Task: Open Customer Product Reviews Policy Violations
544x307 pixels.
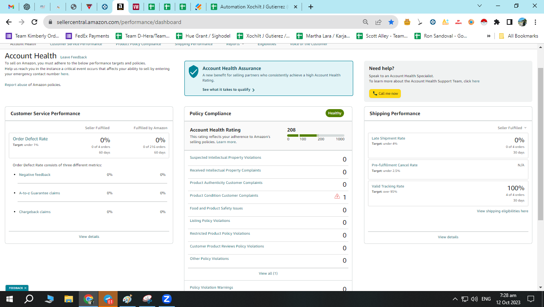Action: (227, 246)
